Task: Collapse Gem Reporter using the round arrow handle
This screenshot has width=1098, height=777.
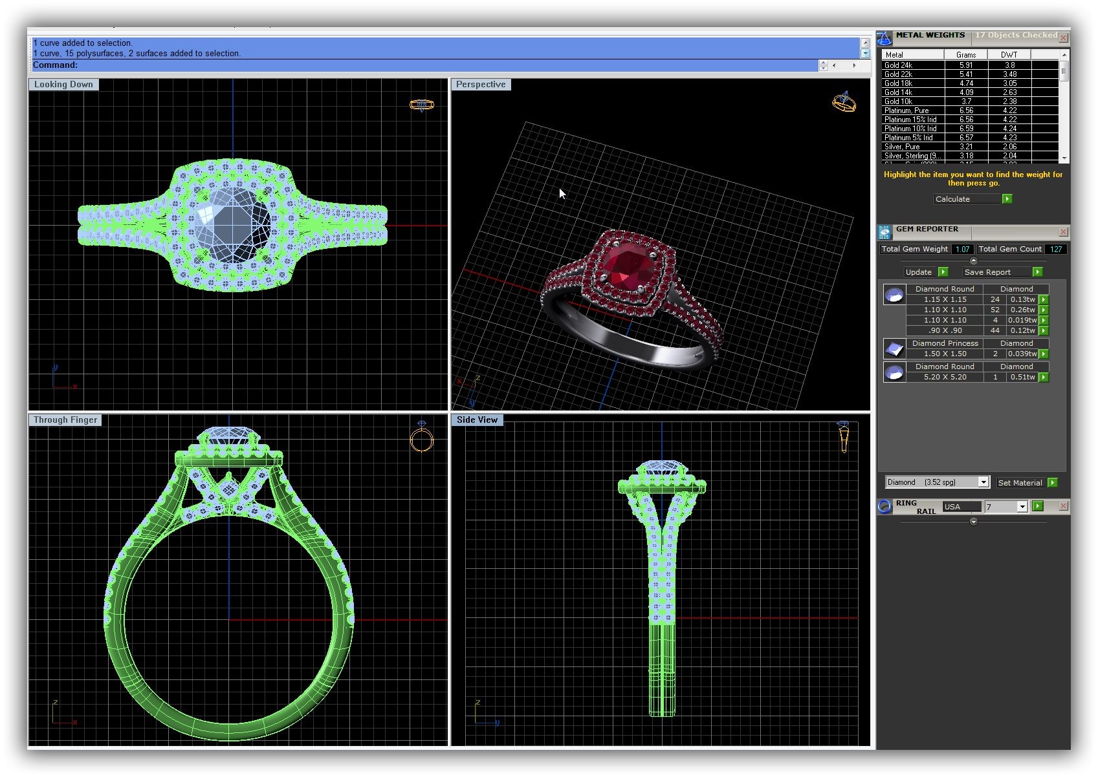Action: click(973, 261)
